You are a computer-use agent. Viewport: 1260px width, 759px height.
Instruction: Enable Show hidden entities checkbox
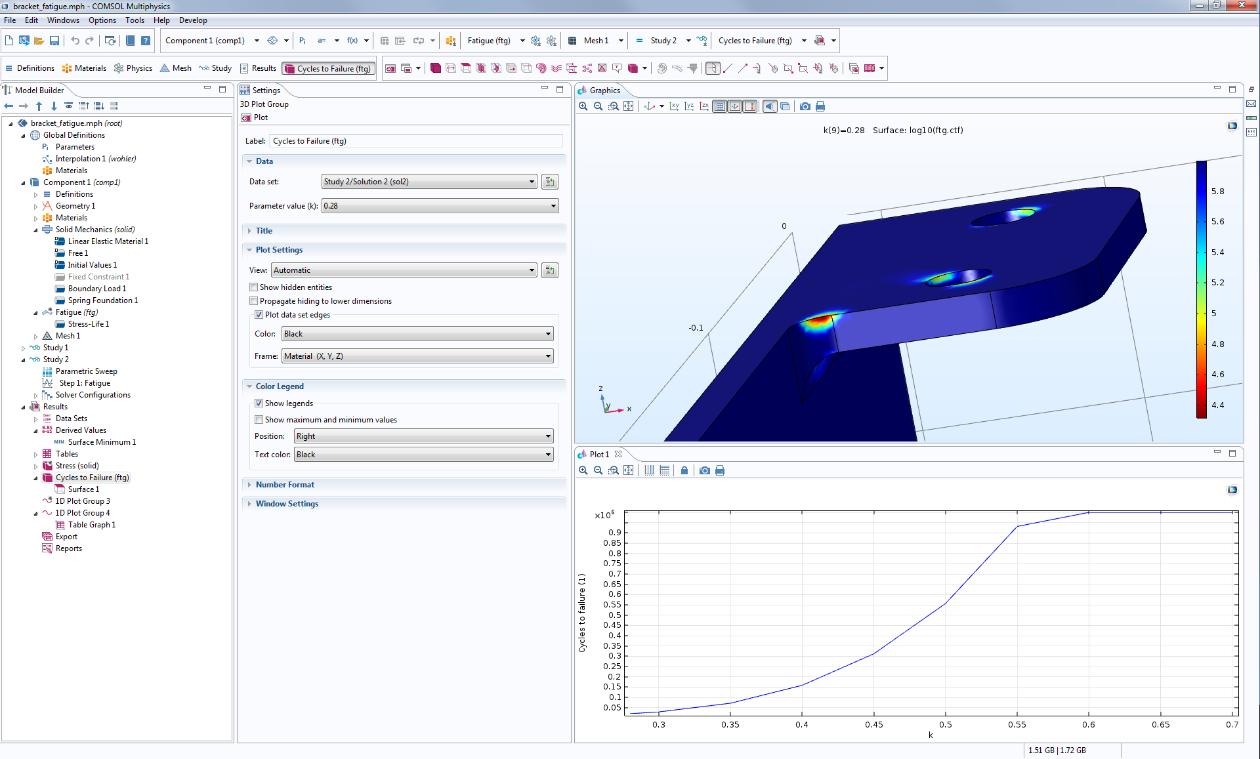point(254,287)
